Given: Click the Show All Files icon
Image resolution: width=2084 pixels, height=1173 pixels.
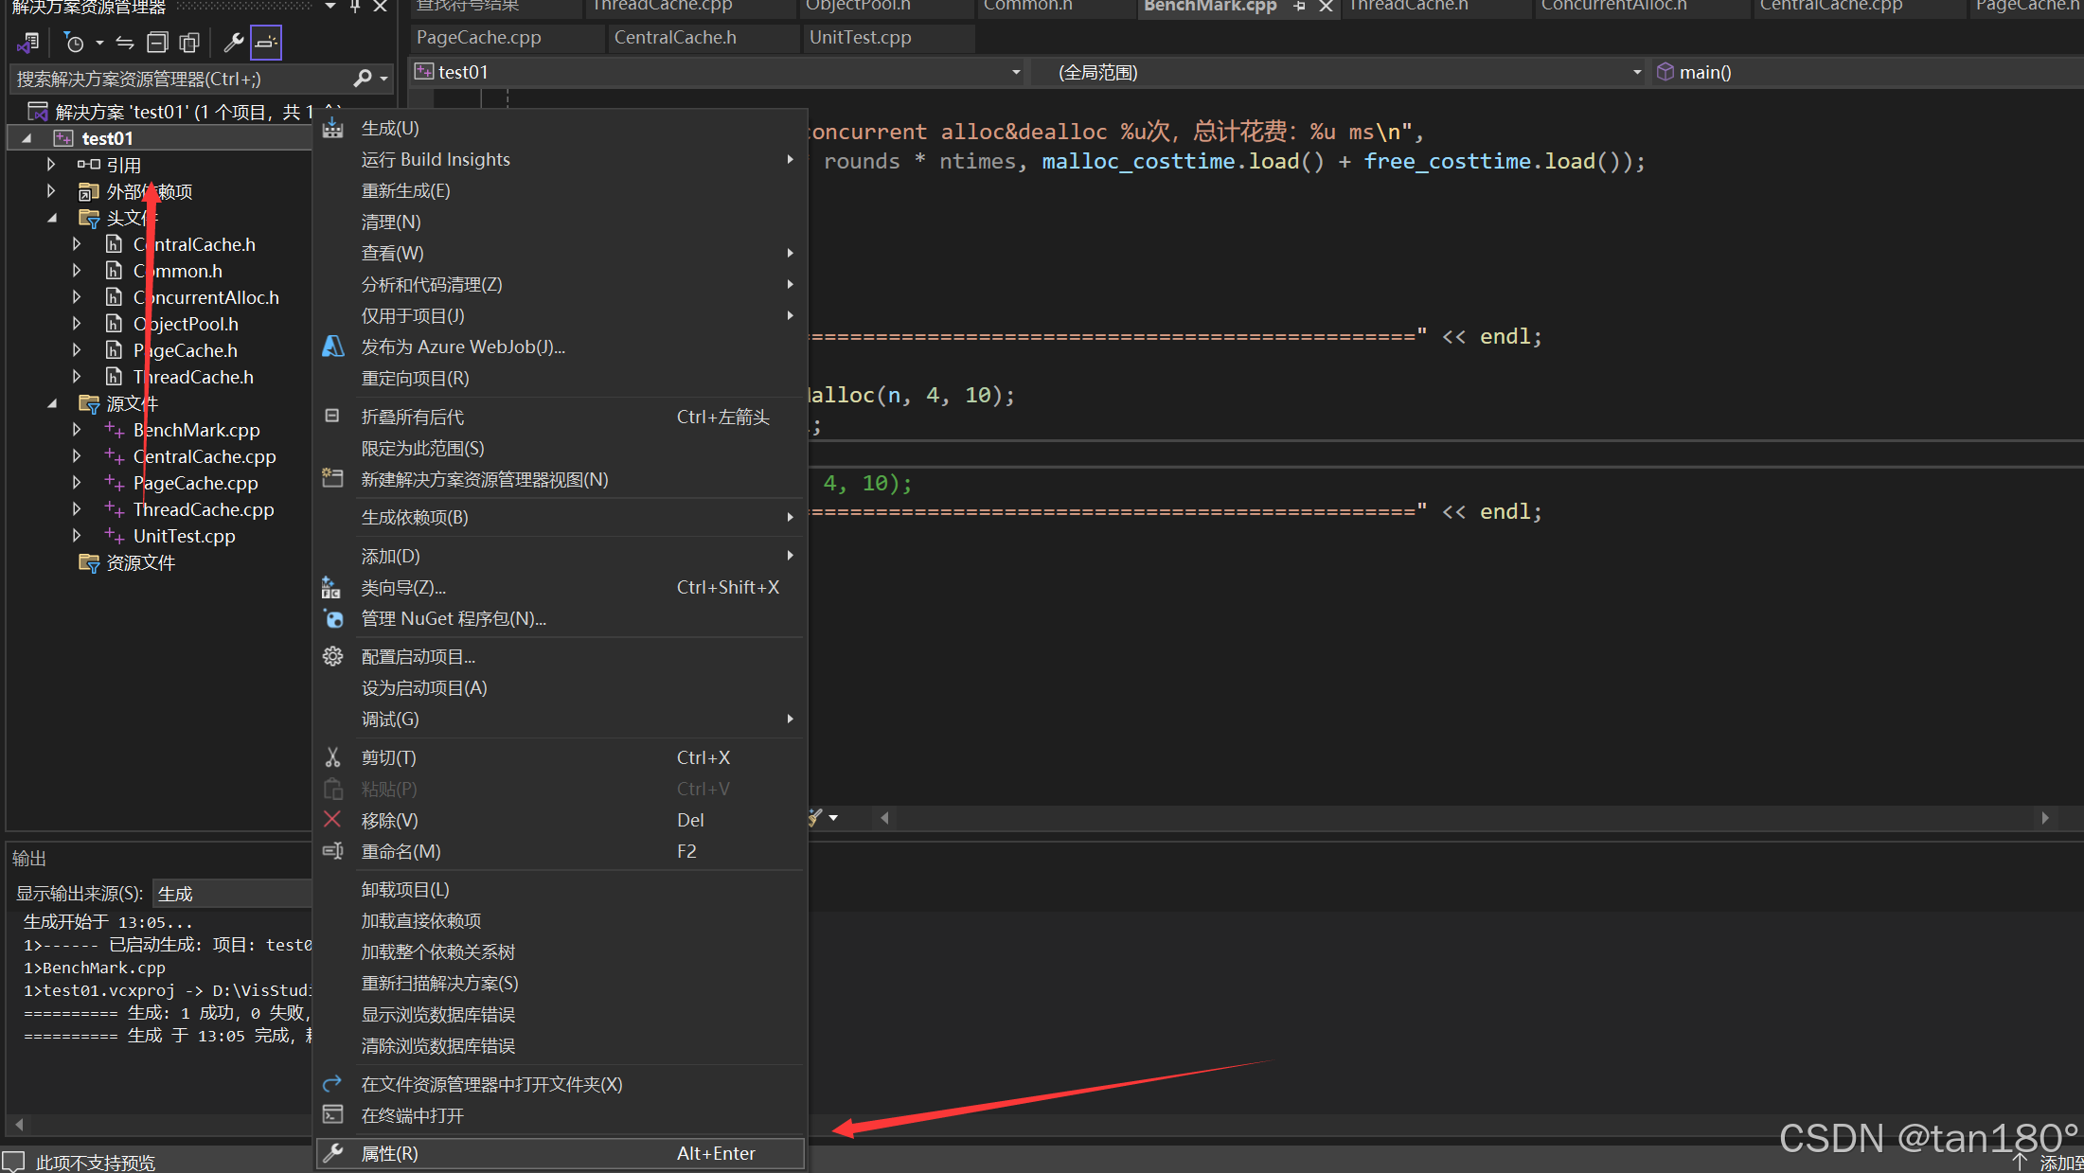Looking at the screenshot, I should coord(189,43).
